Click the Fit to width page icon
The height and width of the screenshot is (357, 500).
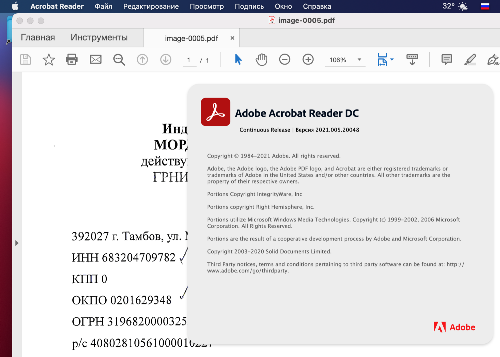coord(382,60)
